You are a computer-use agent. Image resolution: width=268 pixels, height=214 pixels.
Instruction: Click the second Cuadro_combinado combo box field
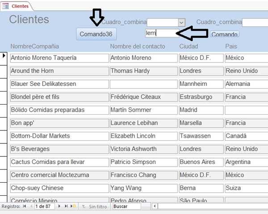[255, 22]
